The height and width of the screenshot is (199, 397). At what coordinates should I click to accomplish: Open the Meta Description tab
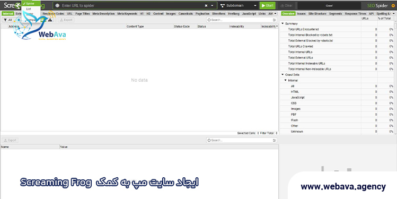click(x=103, y=14)
